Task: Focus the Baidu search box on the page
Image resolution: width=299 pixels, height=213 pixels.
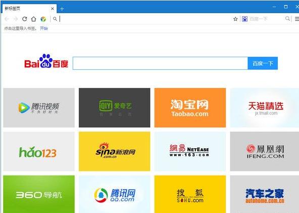Action: tap(160, 63)
